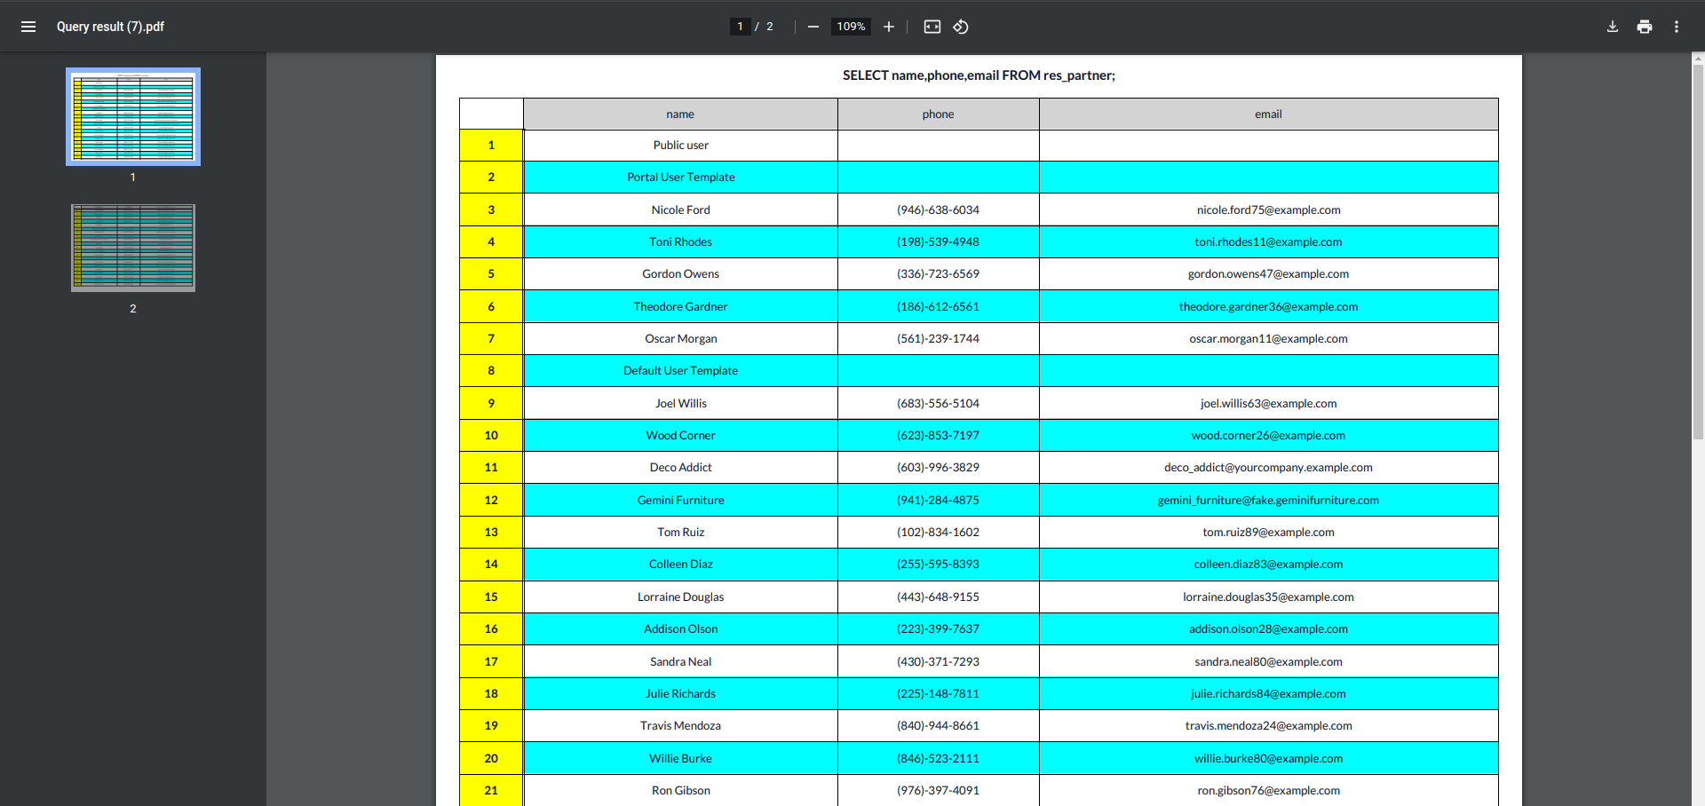Click phone (443)-648-9155
1705x806 pixels.
(938, 597)
